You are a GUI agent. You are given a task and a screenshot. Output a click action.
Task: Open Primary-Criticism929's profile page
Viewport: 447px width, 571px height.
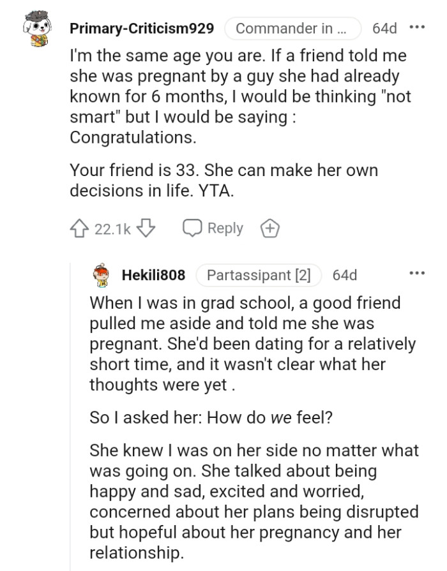click(x=142, y=27)
